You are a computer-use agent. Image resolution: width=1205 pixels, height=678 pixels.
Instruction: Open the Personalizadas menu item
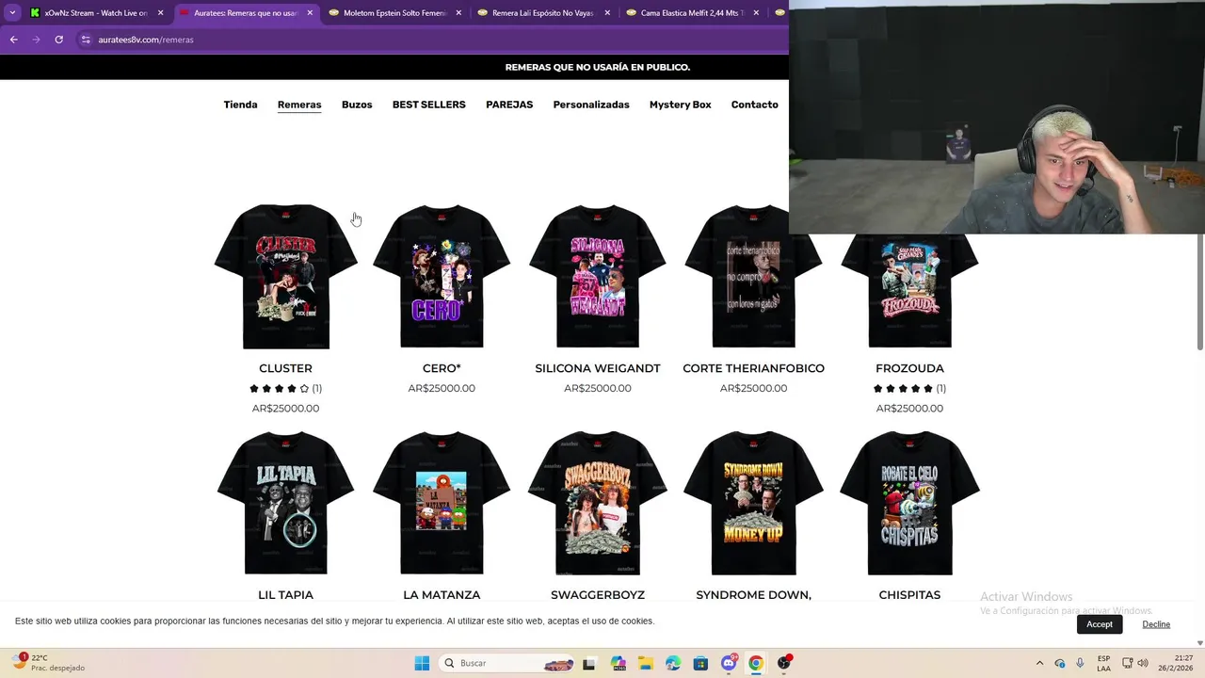591,105
